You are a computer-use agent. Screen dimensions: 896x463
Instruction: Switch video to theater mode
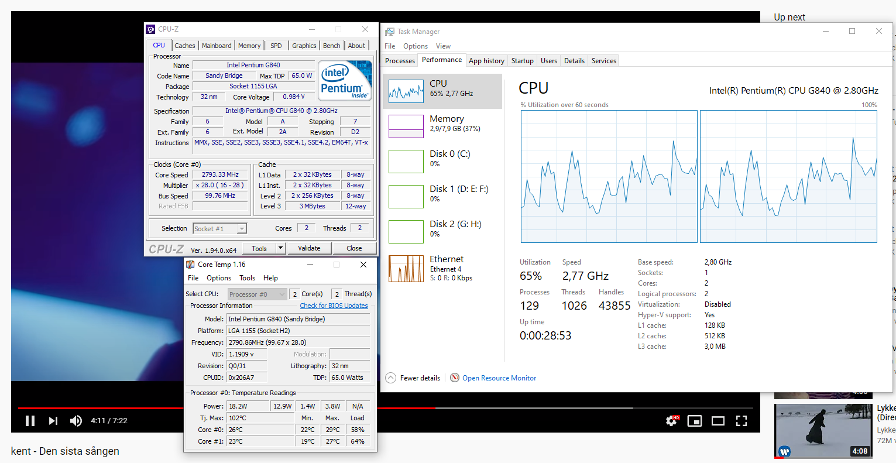click(x=718, y=421)
